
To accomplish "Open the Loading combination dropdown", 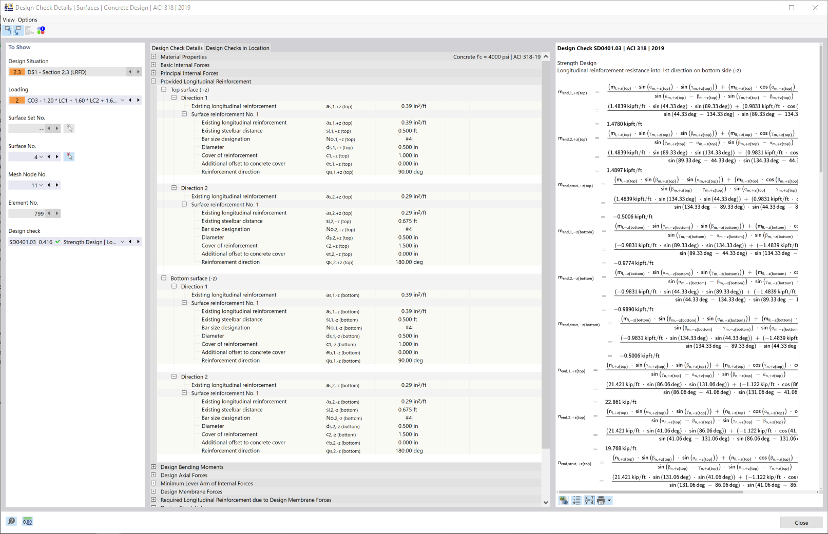I will (x=122, y=101).
